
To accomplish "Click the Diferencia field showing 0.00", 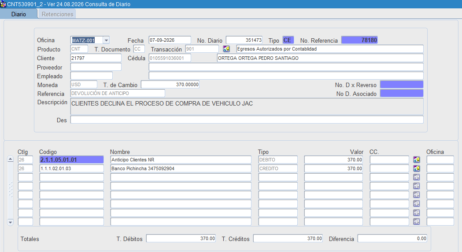I will pos(392,238).
